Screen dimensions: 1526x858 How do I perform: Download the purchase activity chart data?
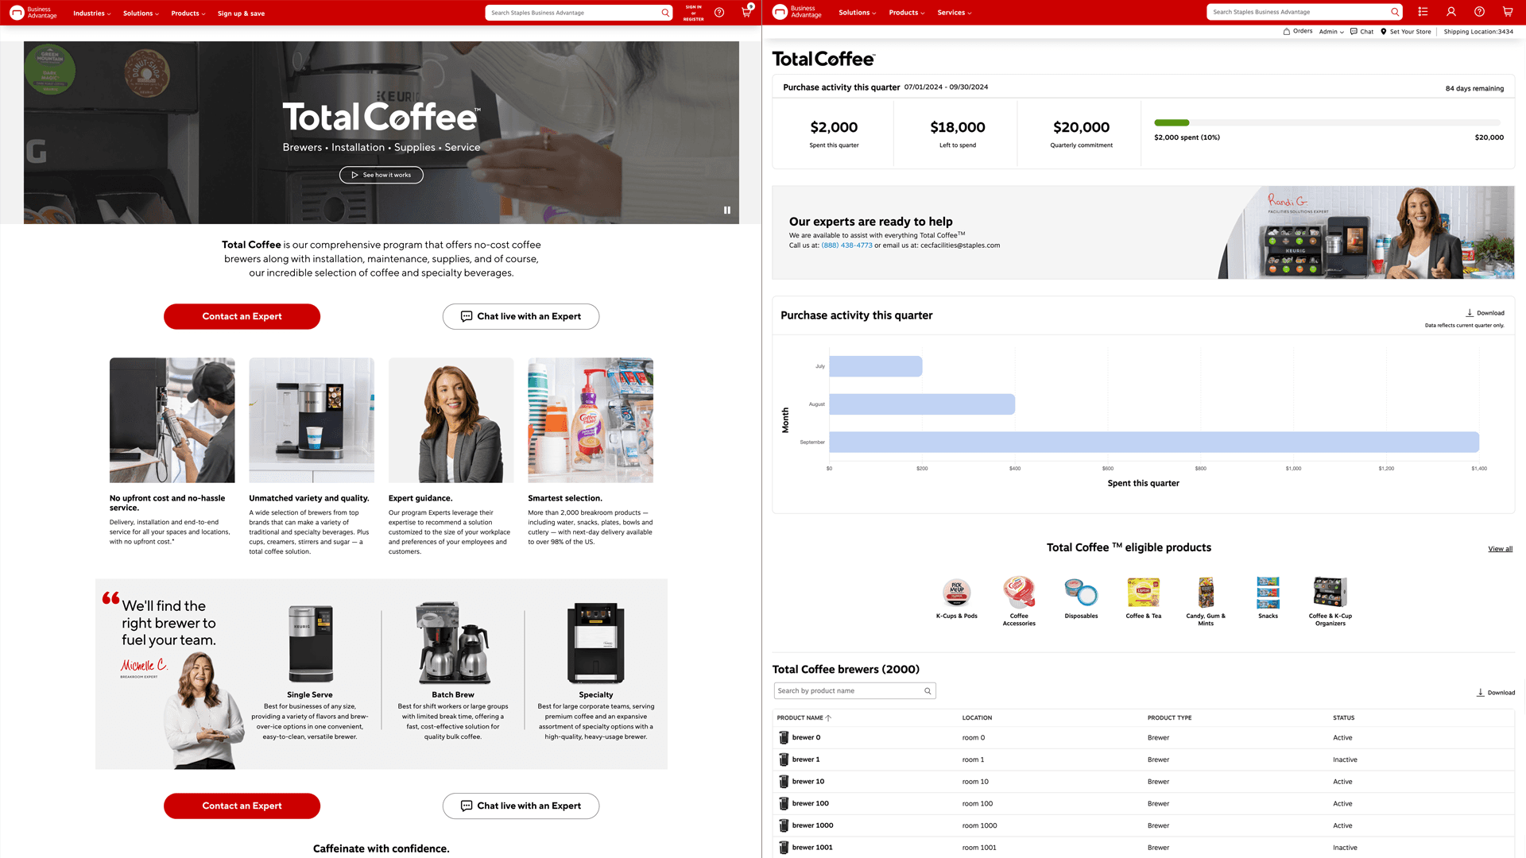point(1485,313)
